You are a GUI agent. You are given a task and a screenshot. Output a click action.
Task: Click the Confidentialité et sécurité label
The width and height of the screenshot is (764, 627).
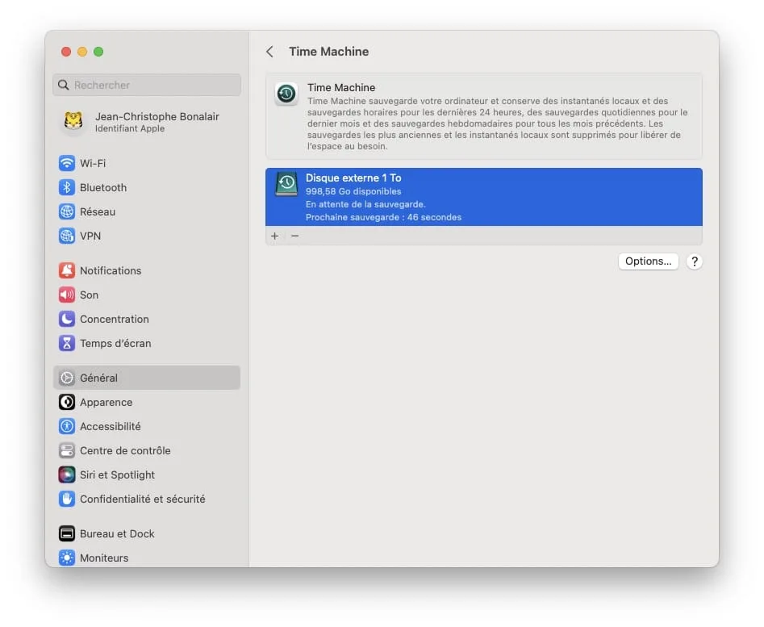coord(143,500)
